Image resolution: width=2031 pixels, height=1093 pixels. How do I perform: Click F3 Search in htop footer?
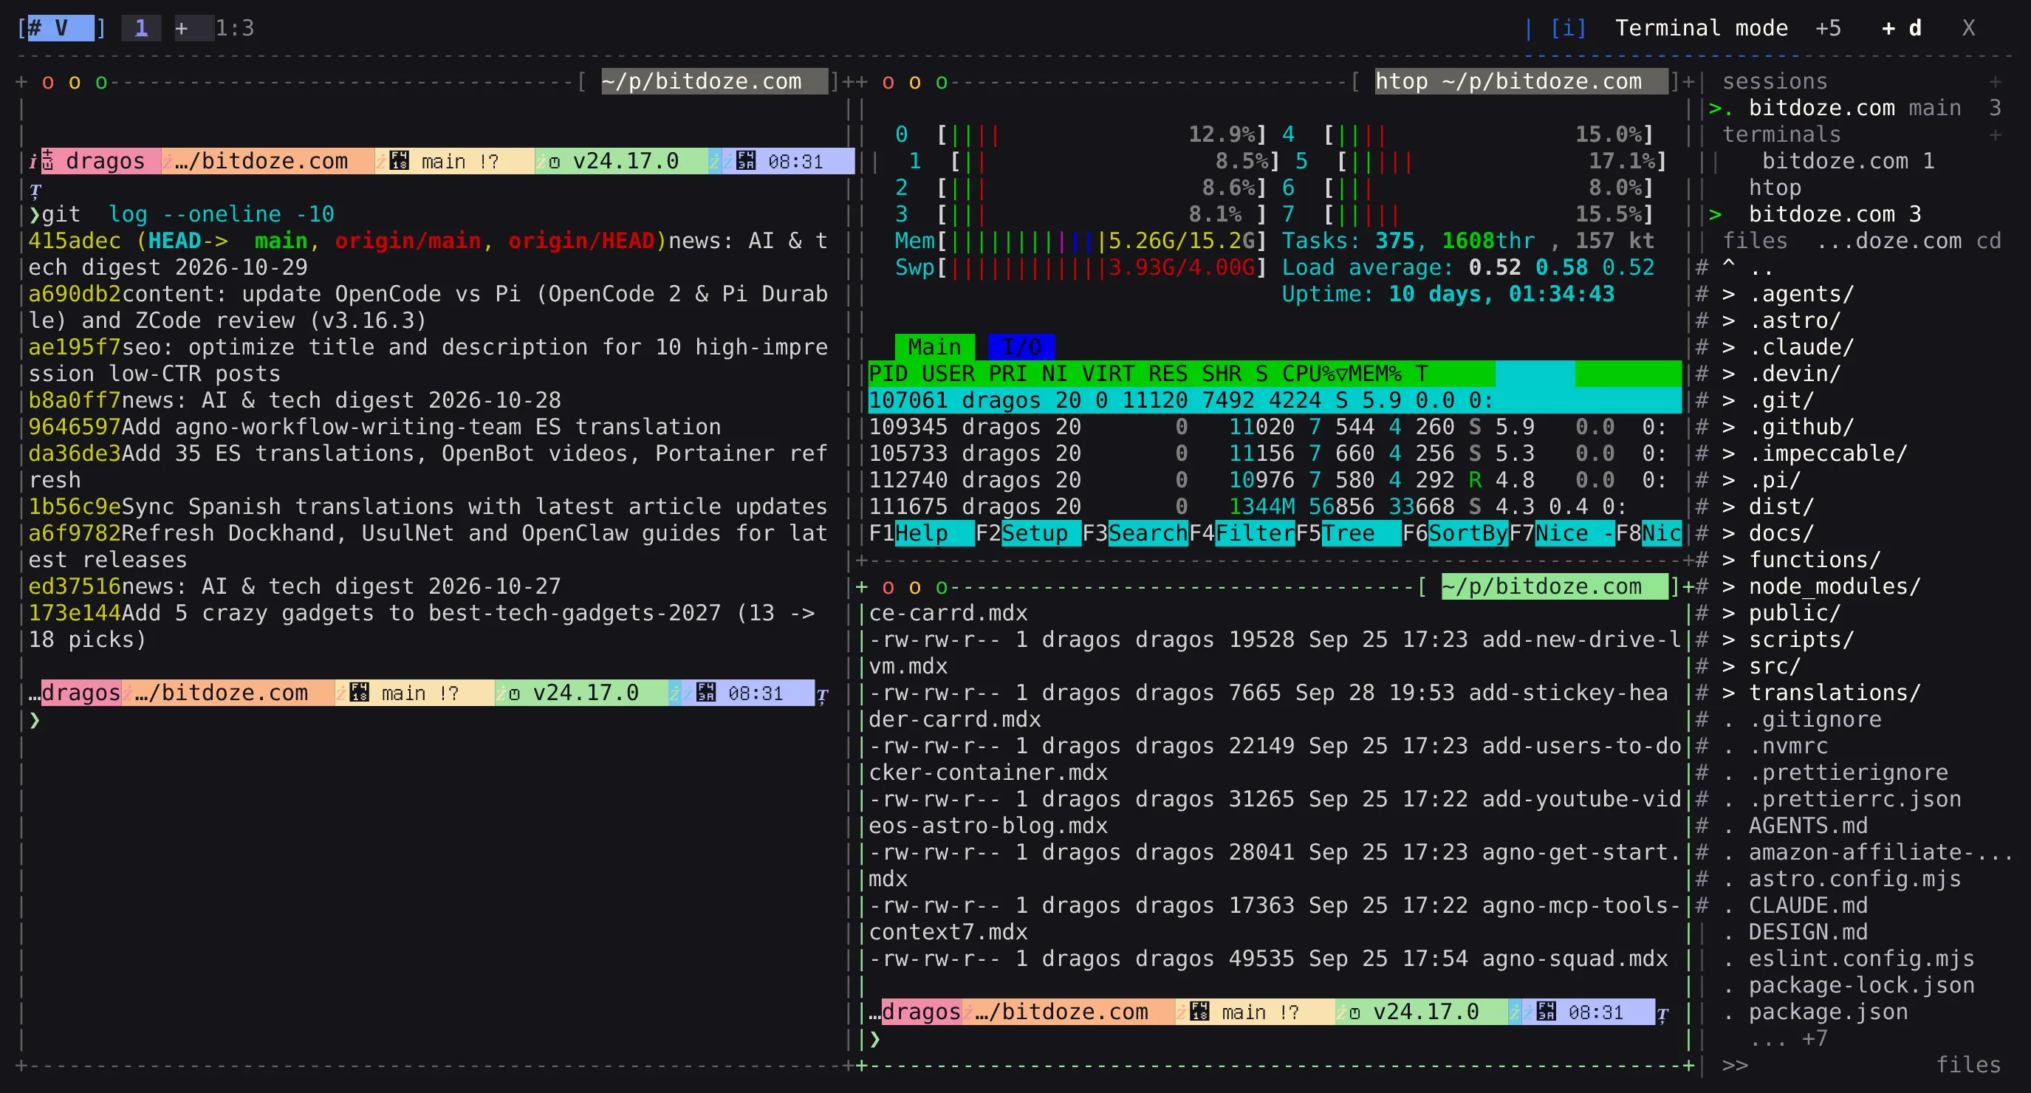[x=1134, y=533]
